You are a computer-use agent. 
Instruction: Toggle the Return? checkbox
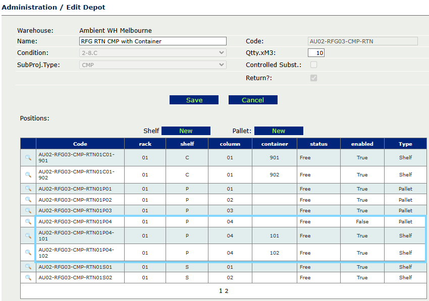click(x=313, y=78)
